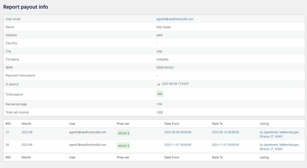Screen dimensions: 307x168
Task: Click the Price net header in table footer
Action: click(x=123, y=157)
